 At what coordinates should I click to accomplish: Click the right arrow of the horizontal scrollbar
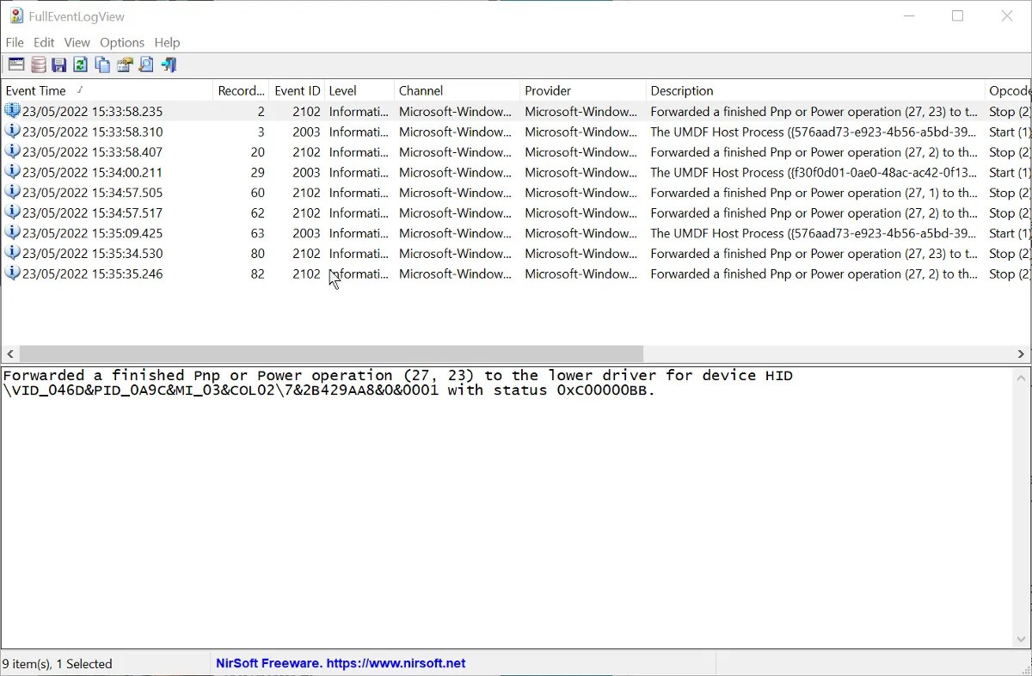(1023, 353)
